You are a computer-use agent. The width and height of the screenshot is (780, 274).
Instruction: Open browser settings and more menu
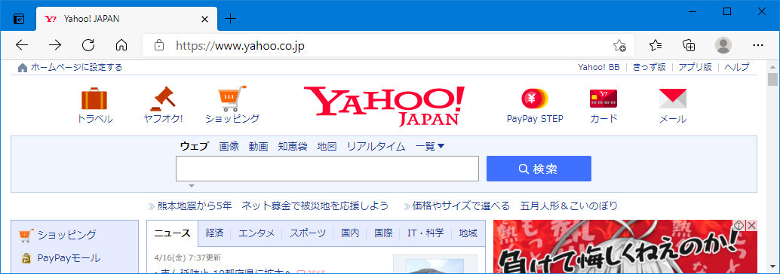pos(757,46)
